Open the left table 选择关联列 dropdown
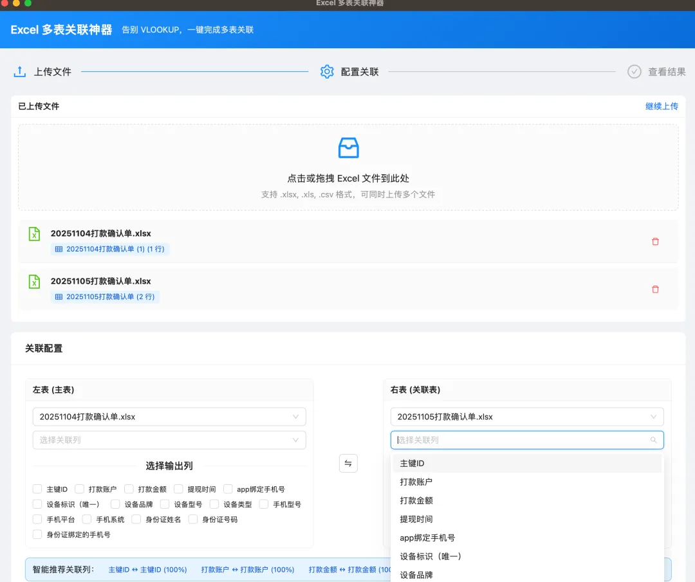695x582 pixels. tap(169, 440)
